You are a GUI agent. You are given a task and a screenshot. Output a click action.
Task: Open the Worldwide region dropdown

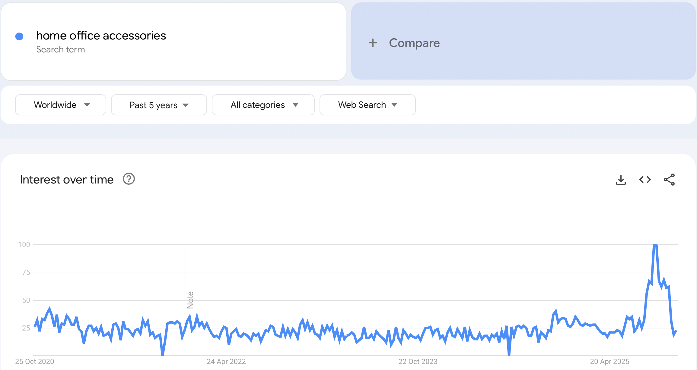(x=61, y=105)
